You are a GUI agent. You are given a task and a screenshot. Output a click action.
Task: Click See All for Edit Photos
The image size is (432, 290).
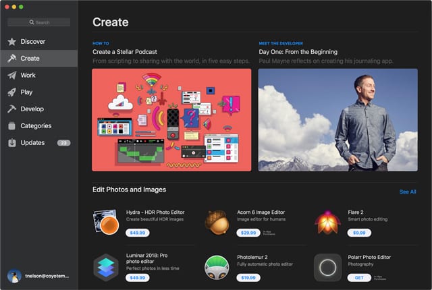coord(408,192)
